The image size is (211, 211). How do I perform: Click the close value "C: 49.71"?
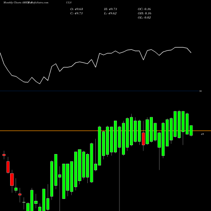point(76,14)
